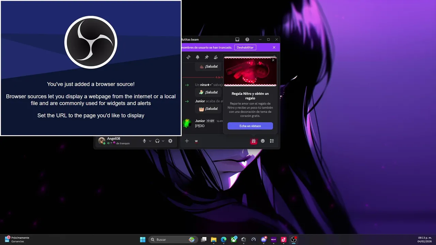Image resolution: width=436 pixels, height=245 pixels.
Task: Close the Nitro gift promotion popup
Action: point(273,60)
